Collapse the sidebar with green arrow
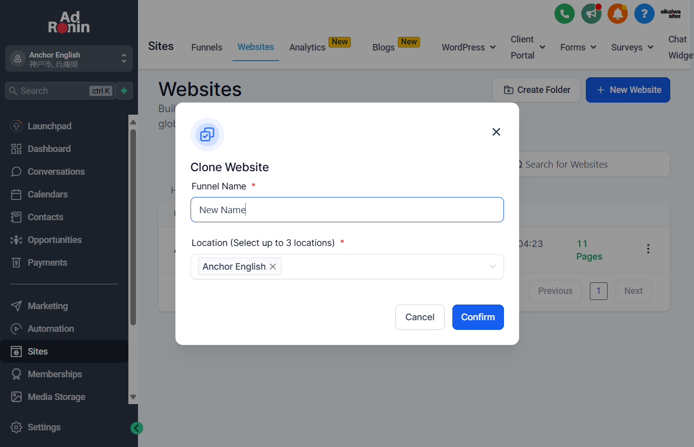The width and height of the screenshot is (694, 447). [x=136, y=428]
